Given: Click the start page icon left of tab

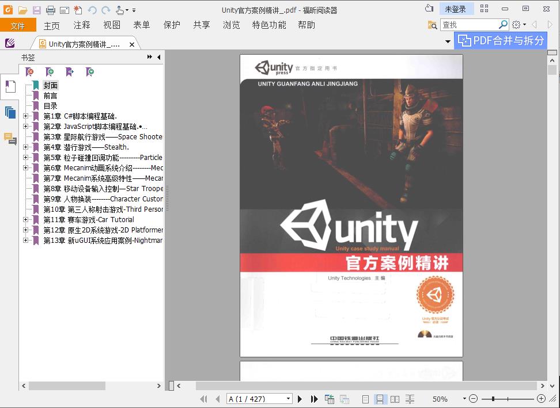Looking at the screenshot, I should pos(10,43).
